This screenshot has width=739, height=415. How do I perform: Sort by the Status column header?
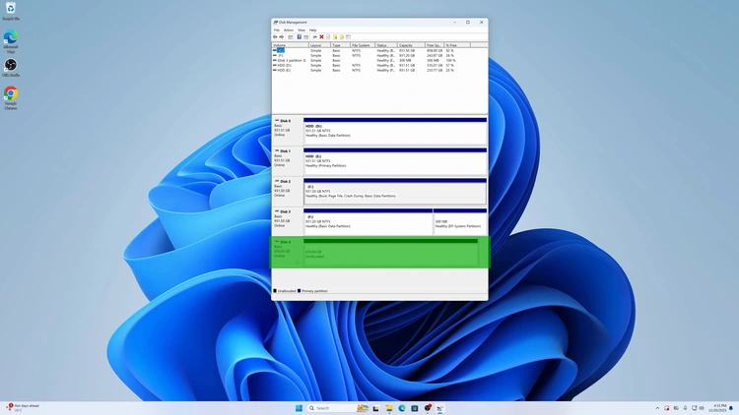tap(386, 45)
